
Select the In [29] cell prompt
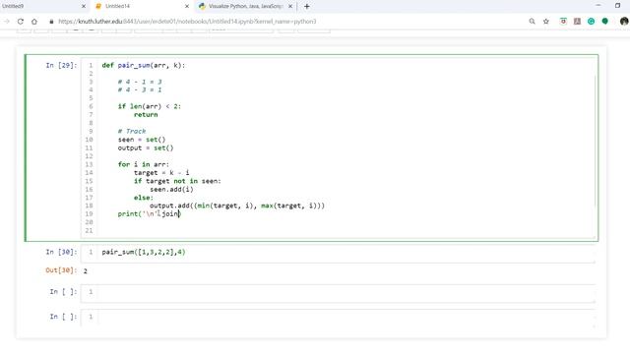coord(61,65)
